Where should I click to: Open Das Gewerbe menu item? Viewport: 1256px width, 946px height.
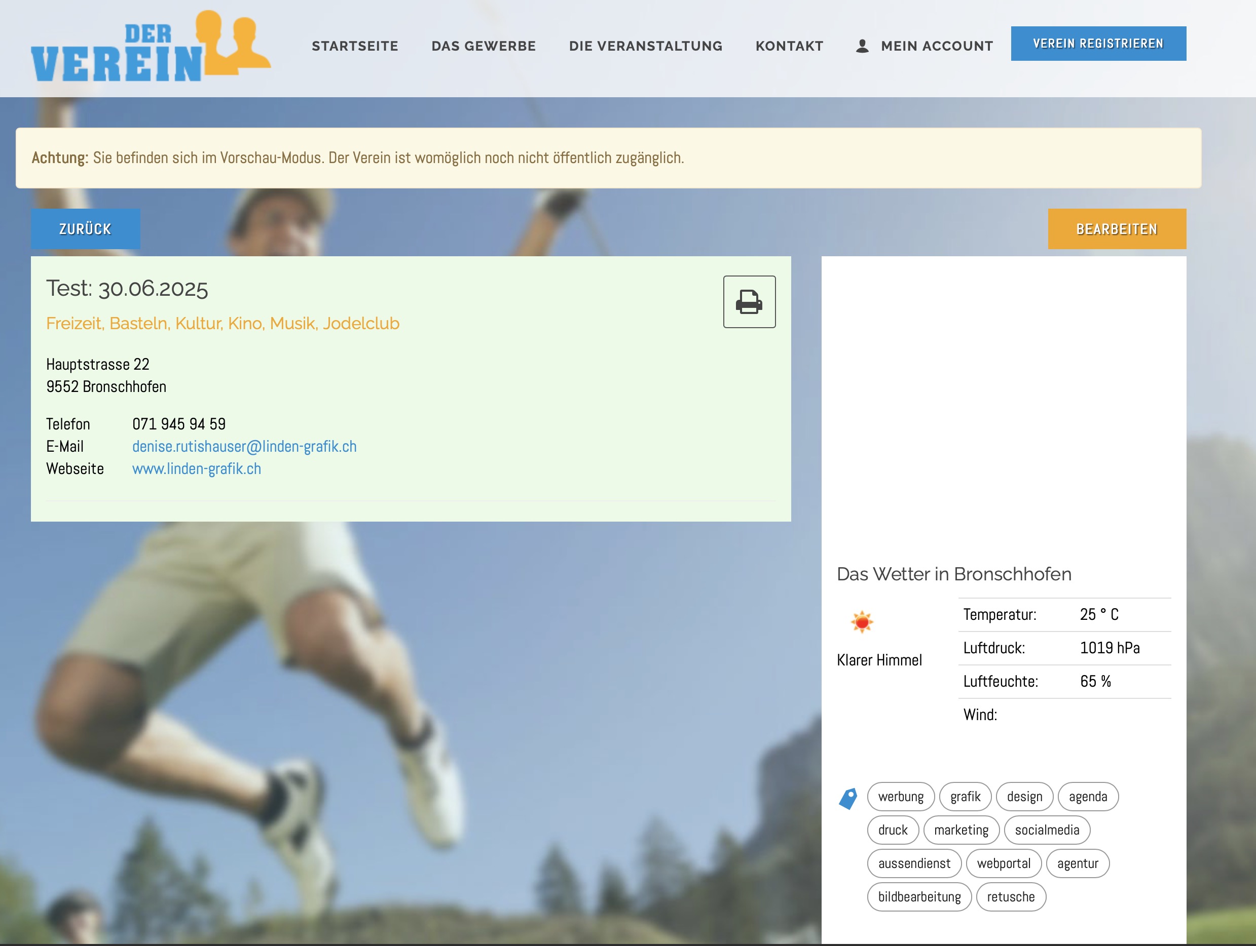(x=483, y=46)
